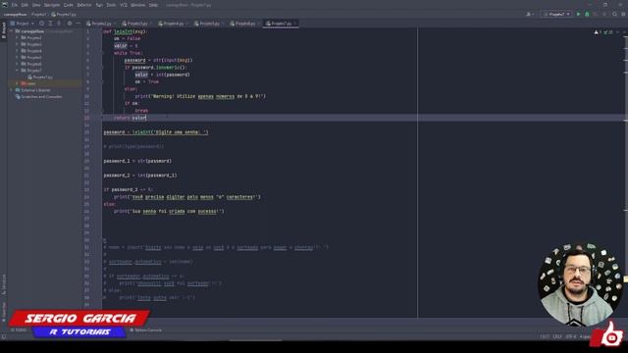The image size is (628, 353).
Task: Switch to the Projeto3.py tab
Action: (x=137, y=24)
